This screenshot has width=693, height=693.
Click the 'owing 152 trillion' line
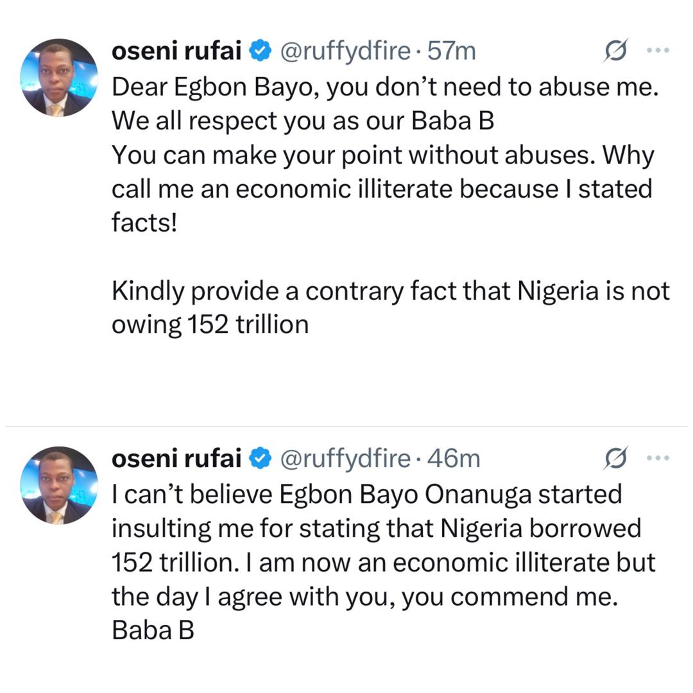[210, 325]
